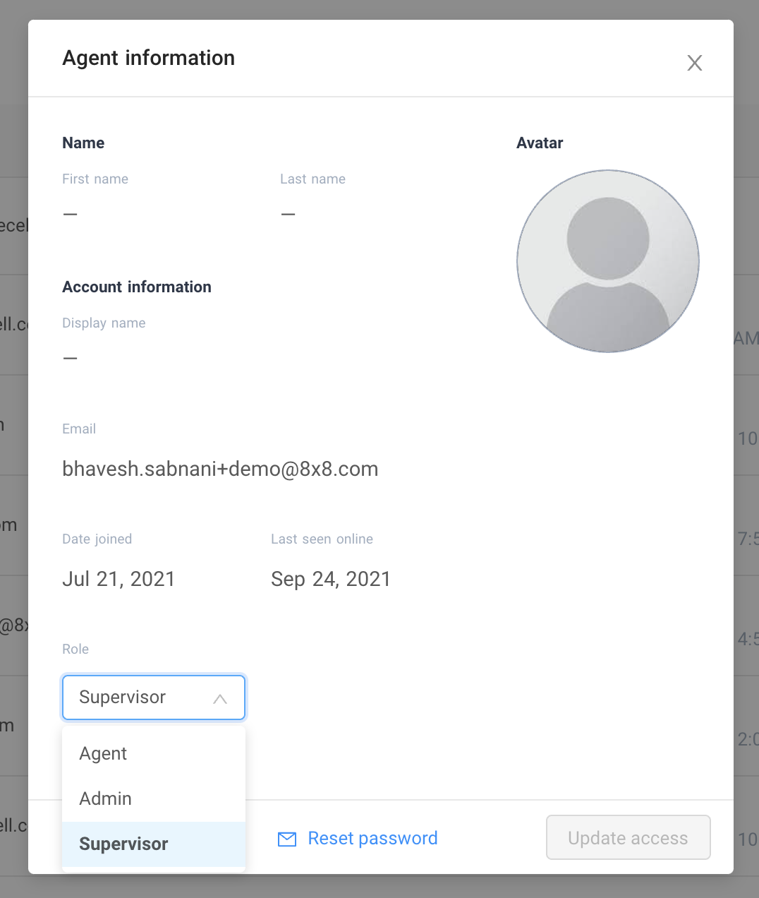Click the Date joined value Jul 21, 2021
The image size is (759, 898).
[119, 579]
